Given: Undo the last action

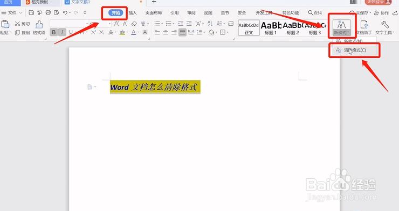Looking at the screenshot, I should coord(65,12).
